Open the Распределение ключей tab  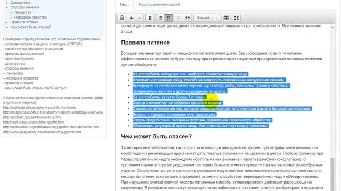[x=159, y=5]
